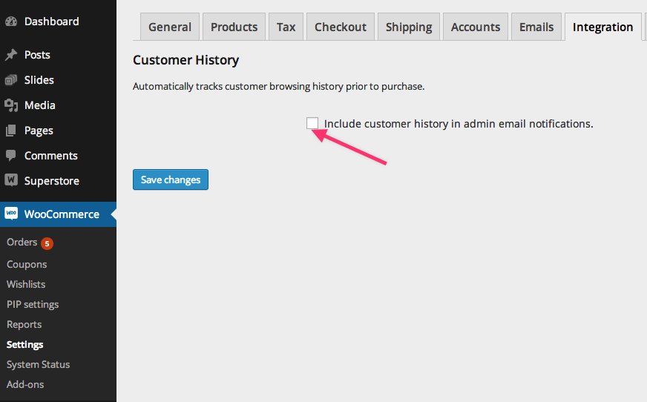Click the orange Orders count badge
The height and width of the screenshot is (402, 647).
pyautogui.click(x=47, y=243)
